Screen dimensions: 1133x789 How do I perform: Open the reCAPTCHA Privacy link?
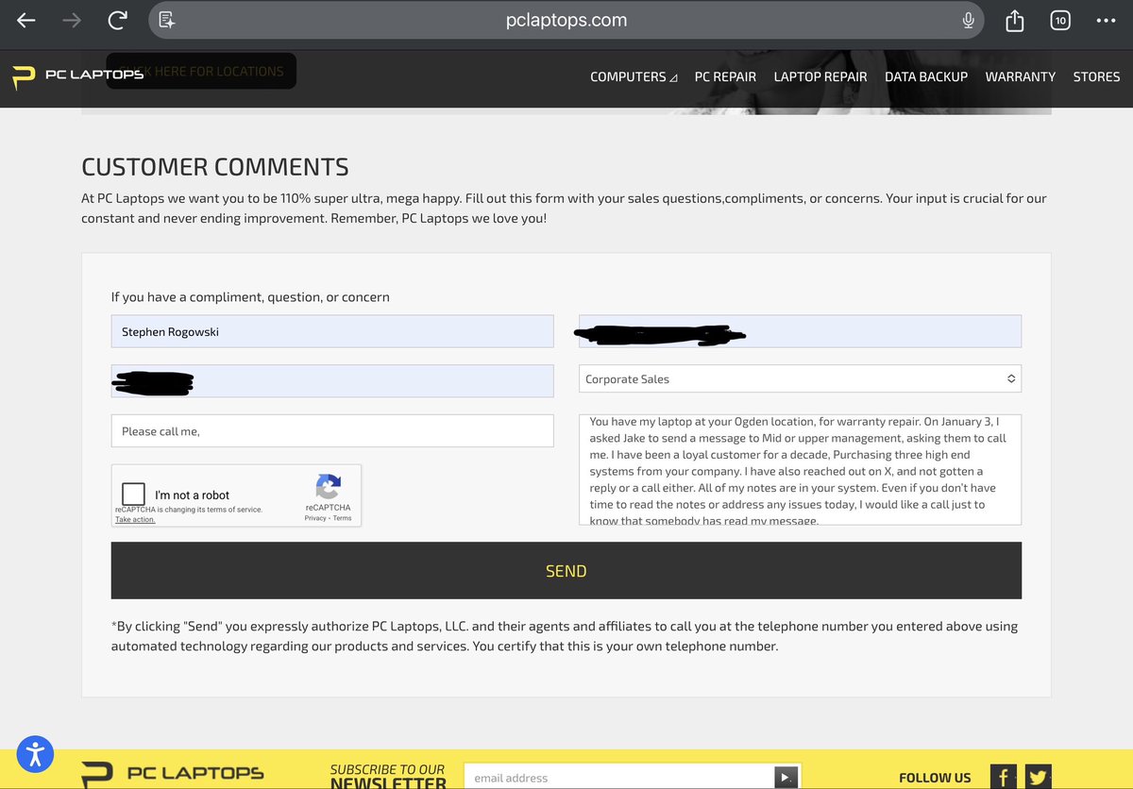point(316,518)
